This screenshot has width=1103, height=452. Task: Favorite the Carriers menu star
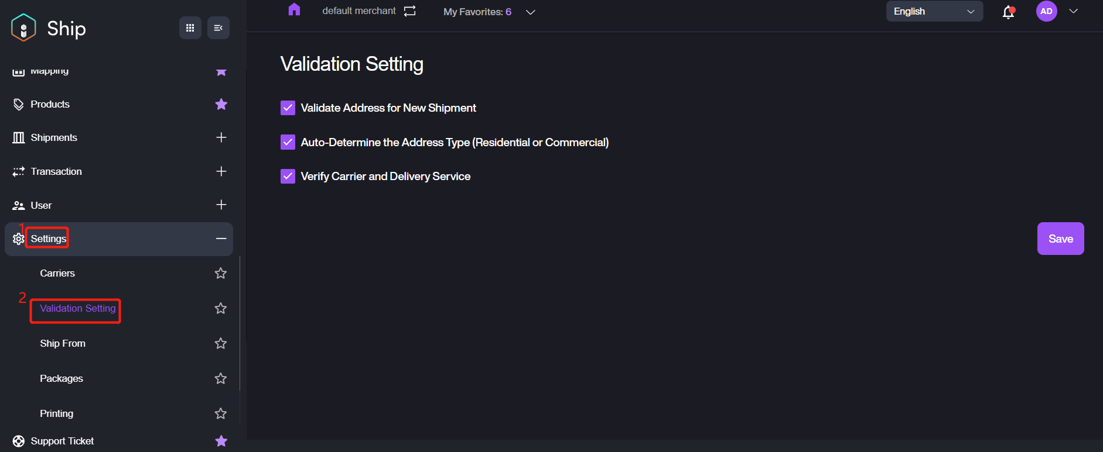click(221, 273)
